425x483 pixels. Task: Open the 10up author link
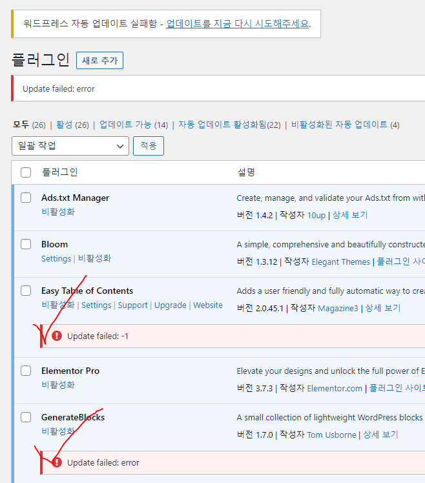pos(316,215)
